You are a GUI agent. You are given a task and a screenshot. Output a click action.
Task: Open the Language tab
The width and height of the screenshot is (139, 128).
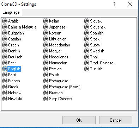click(11, 12)
